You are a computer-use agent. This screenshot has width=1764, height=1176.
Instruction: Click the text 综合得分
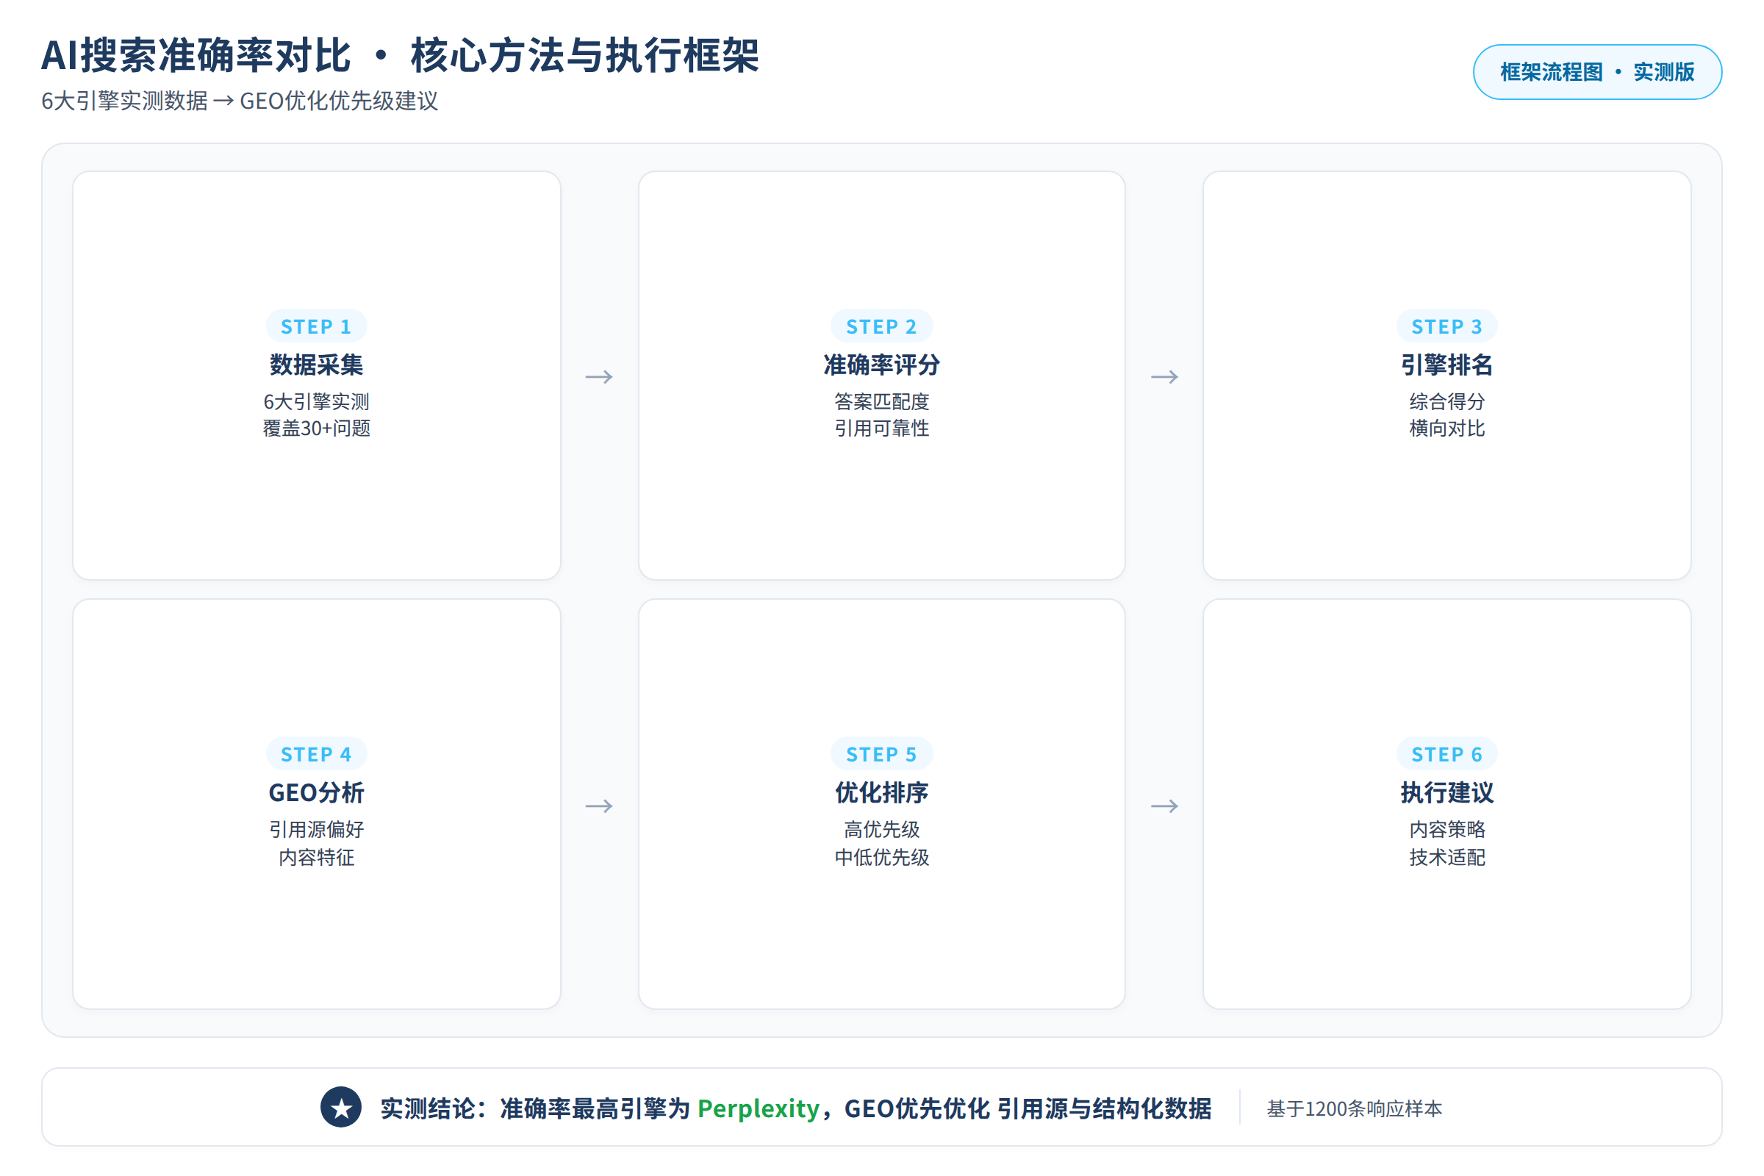point(1446,401)
